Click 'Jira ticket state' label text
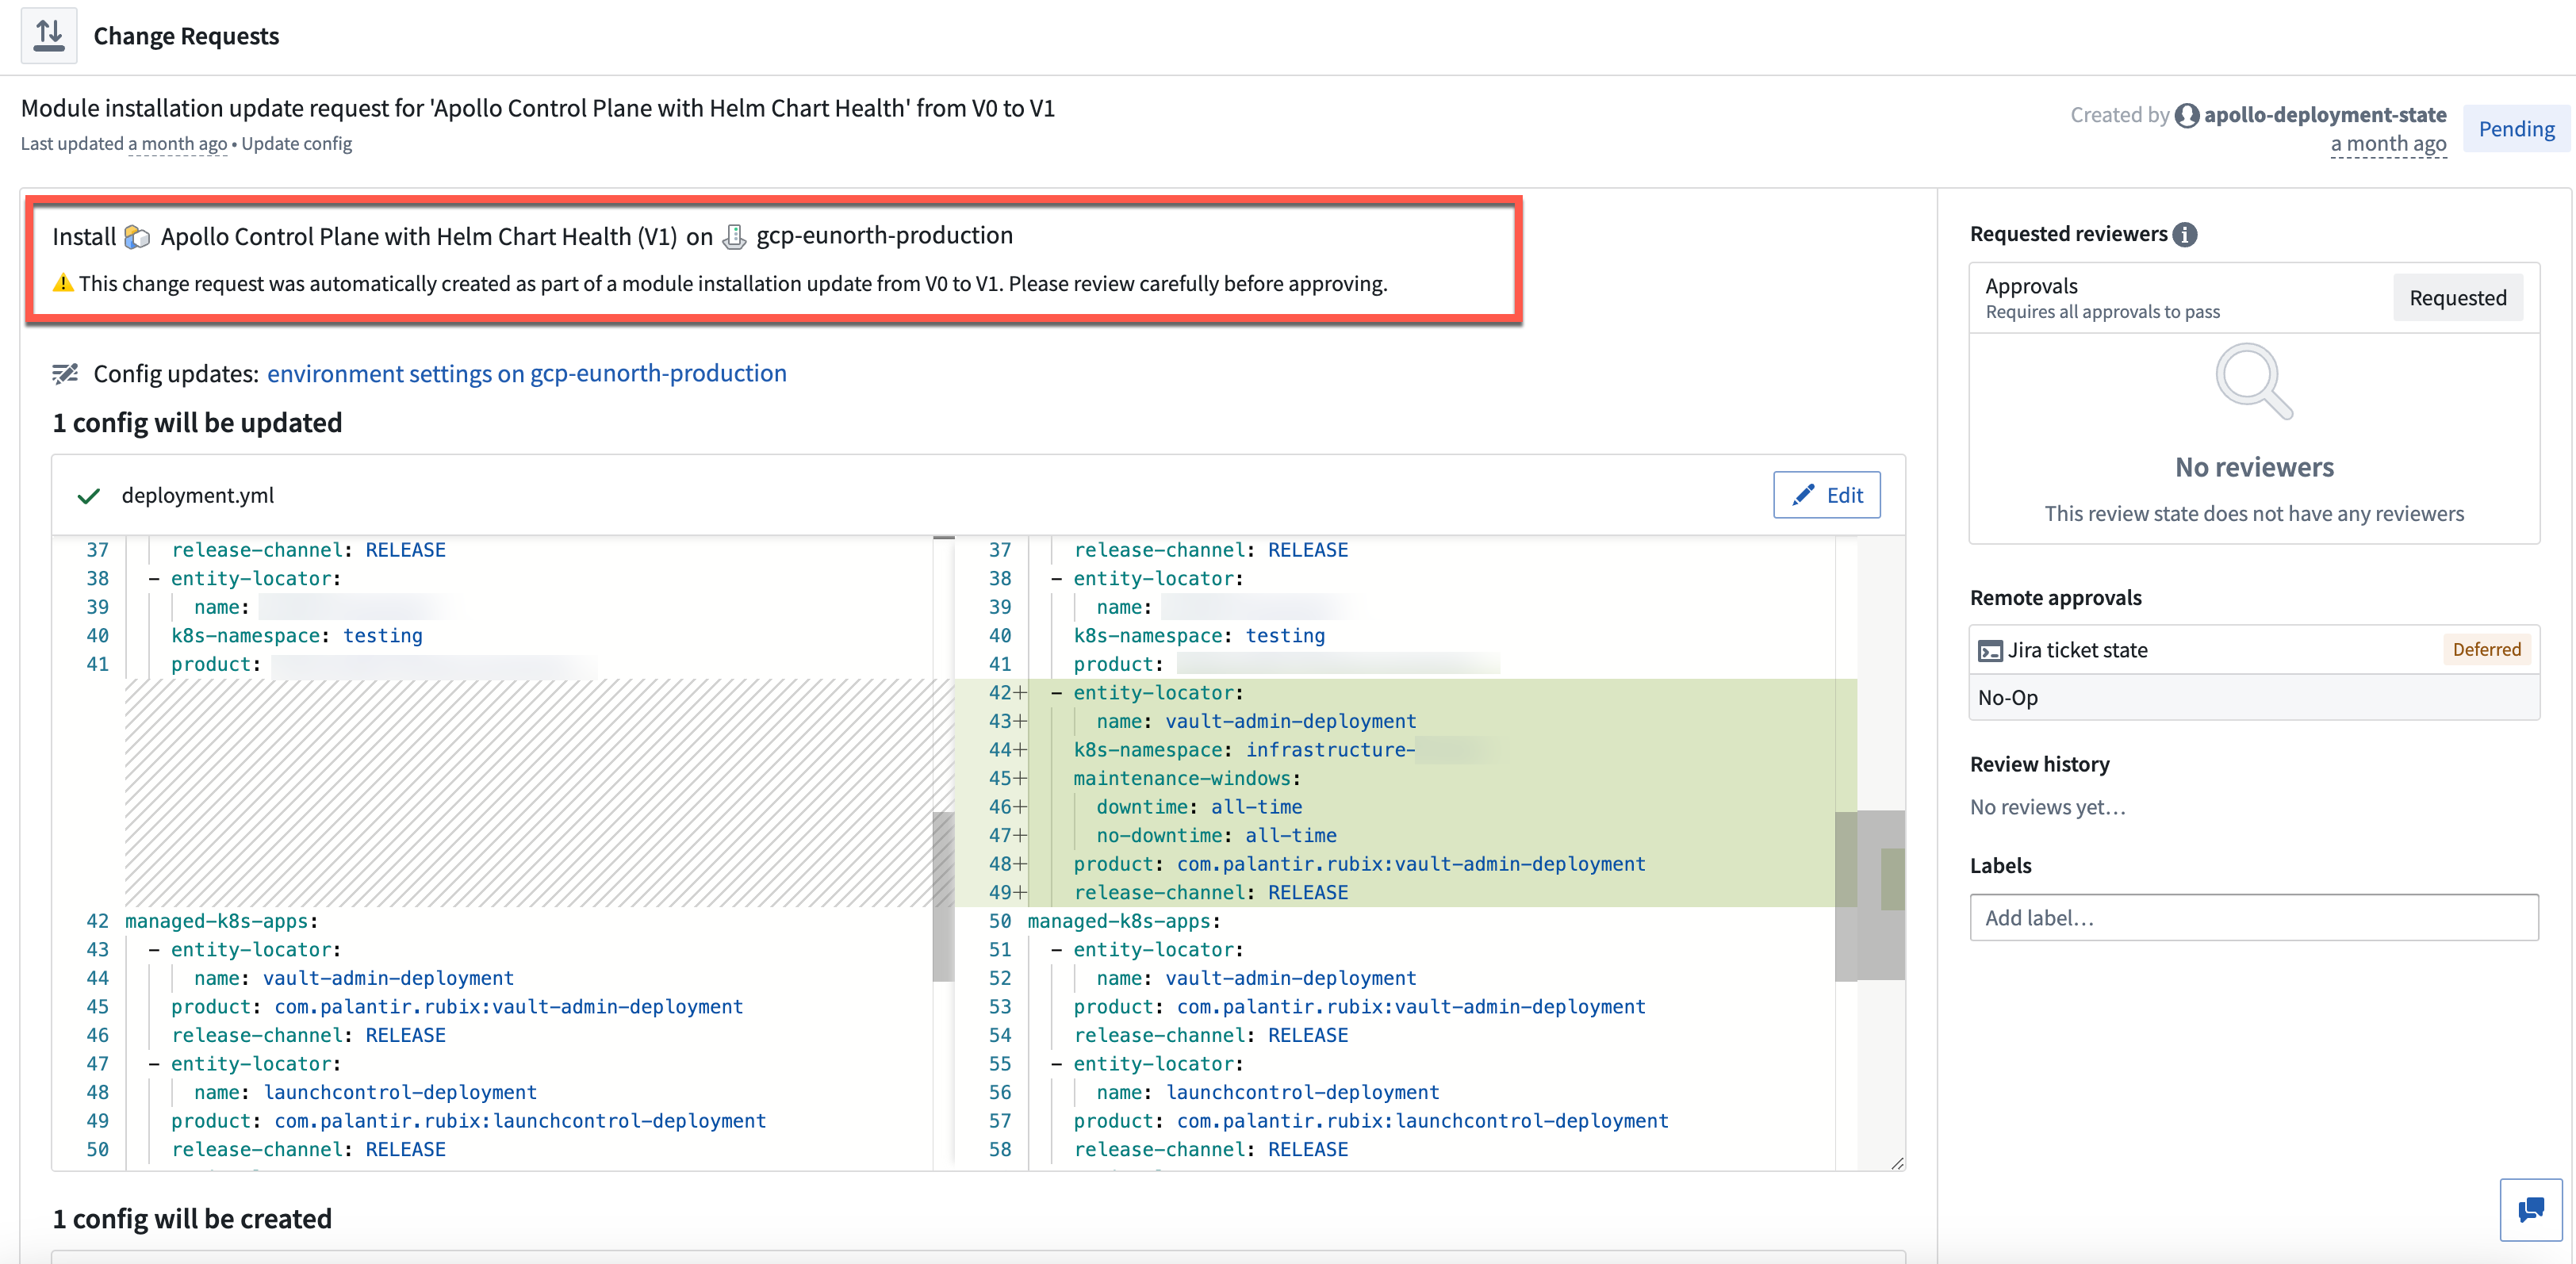This screenshot has width=2576, height=1264. coord(2077,650)
